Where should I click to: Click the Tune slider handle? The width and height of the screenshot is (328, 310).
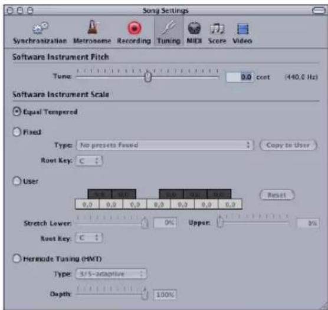pos(147,77)
